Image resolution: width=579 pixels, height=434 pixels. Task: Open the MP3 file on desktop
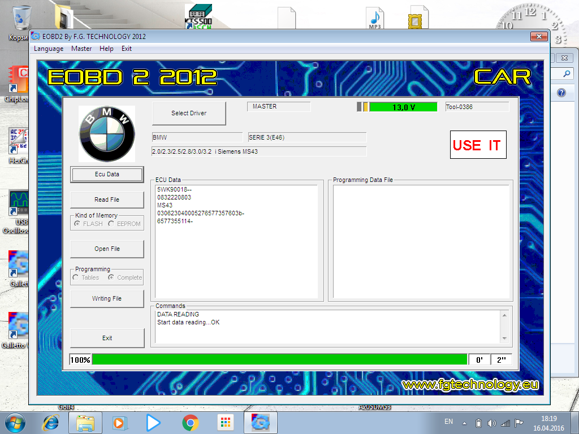tap(375, 18)
